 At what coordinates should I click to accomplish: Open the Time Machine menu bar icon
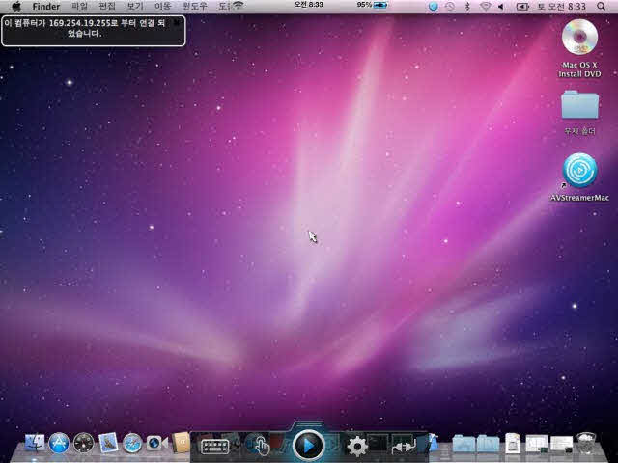click(x=450, y=7)
